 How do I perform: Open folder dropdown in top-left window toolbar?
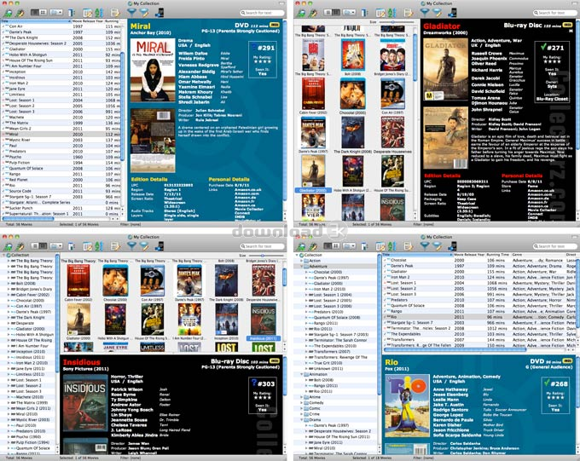point(56,13)
